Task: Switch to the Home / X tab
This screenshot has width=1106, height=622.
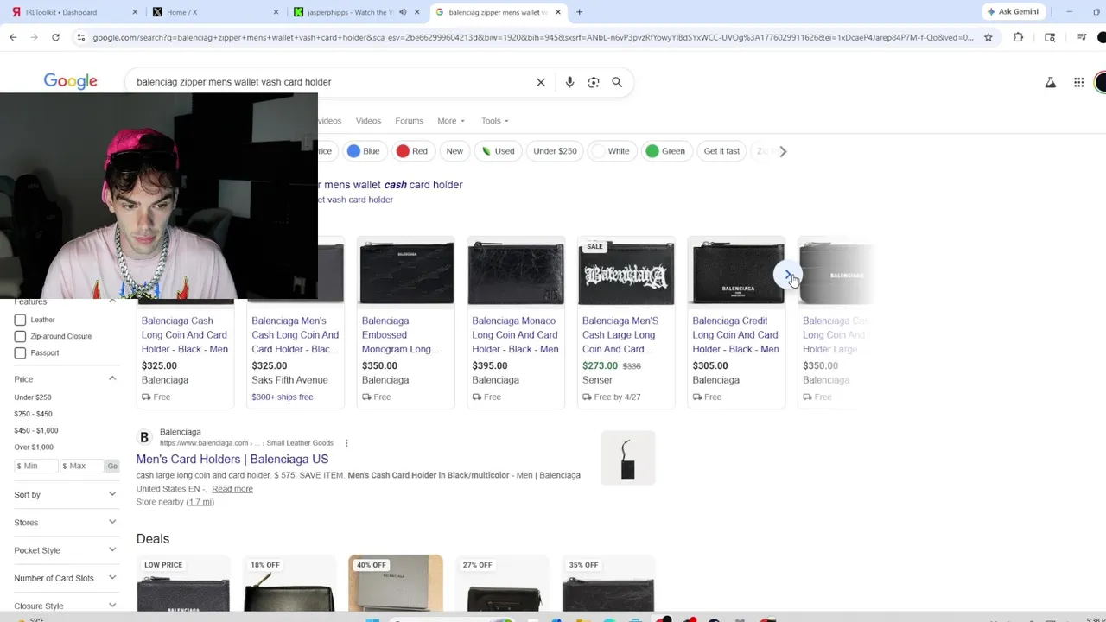Action: click(x=213, y=12)
